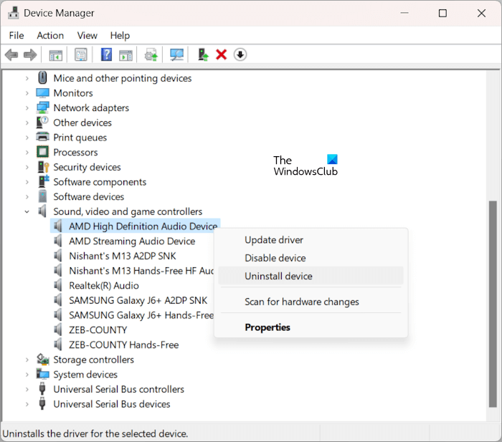Click the Network adapters category icon
This screenshot has width=502, height=442.
[x=42, y=107]
